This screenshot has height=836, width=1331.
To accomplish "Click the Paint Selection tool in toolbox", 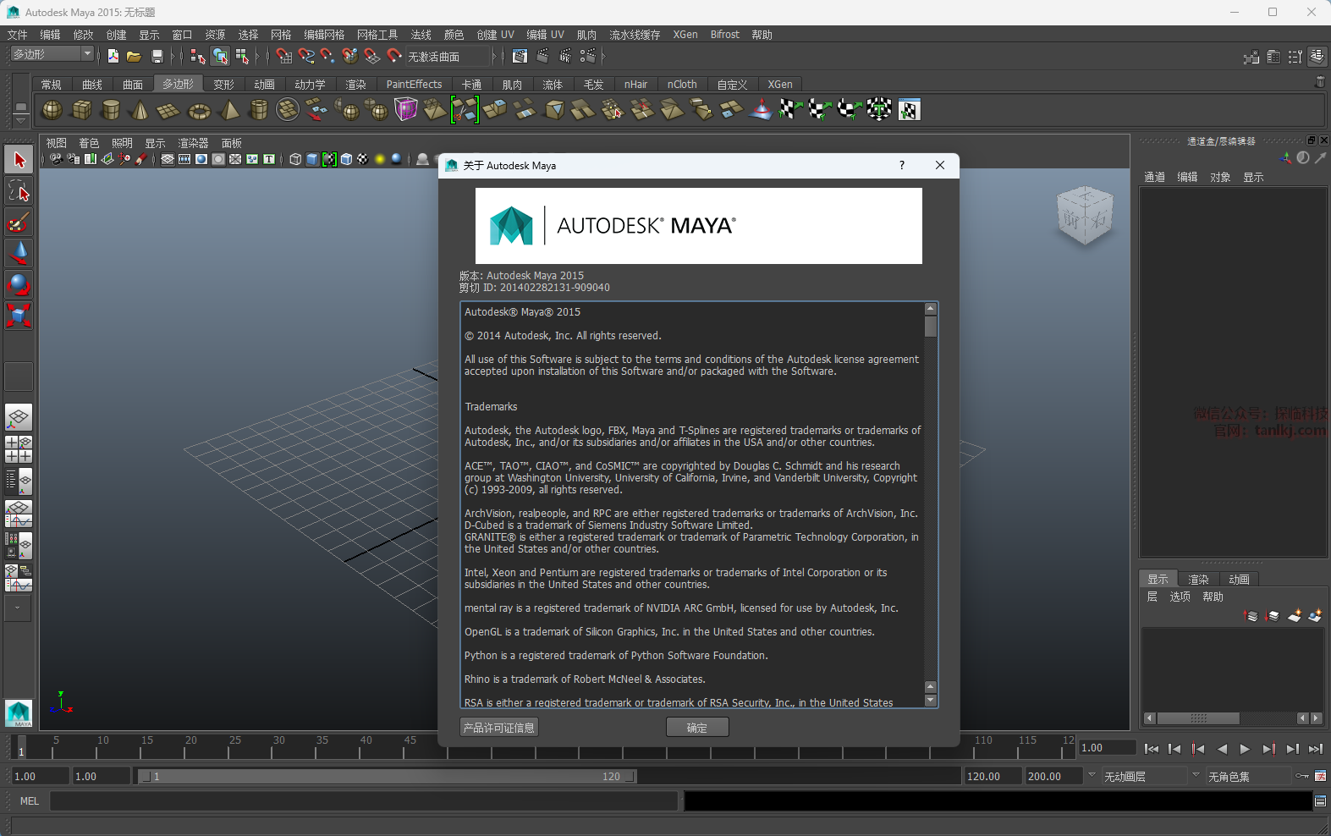I will coord(19,223).
